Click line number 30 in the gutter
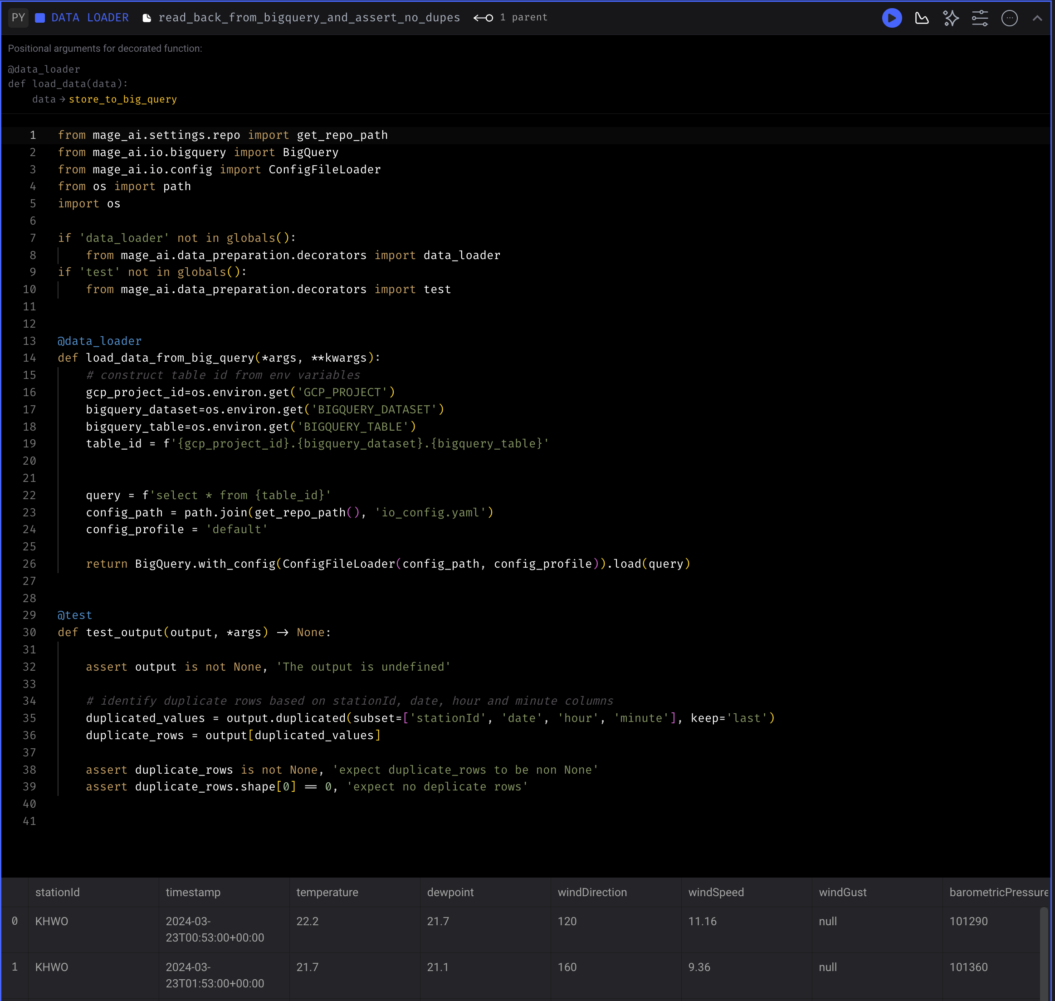 click(x=29, y=632)
